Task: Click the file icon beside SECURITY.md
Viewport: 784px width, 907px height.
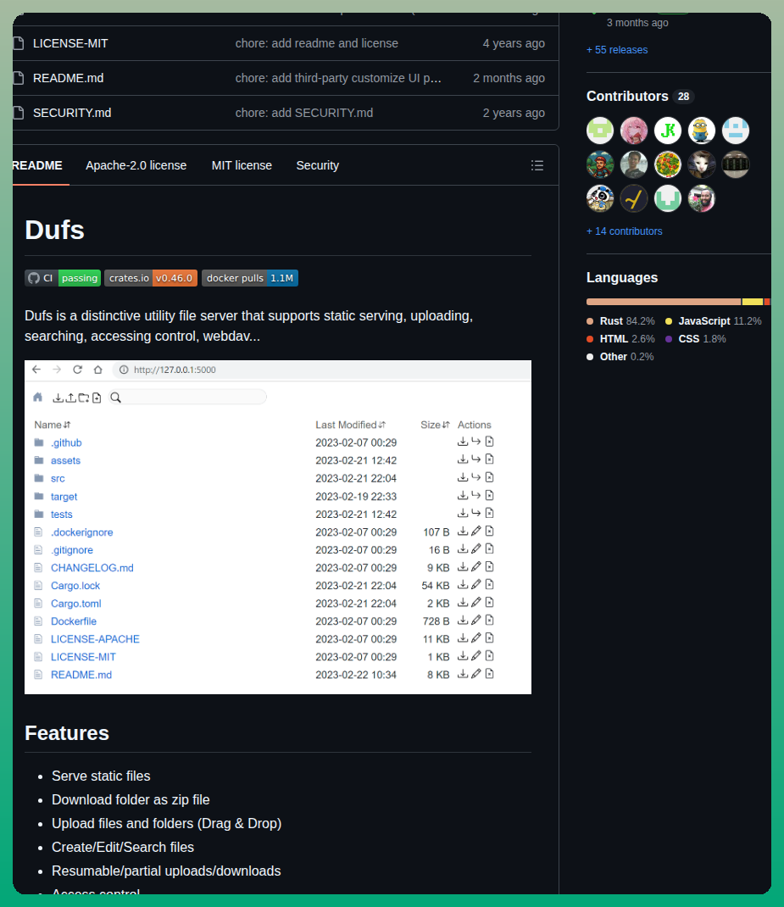Action: tap(19, 113)
